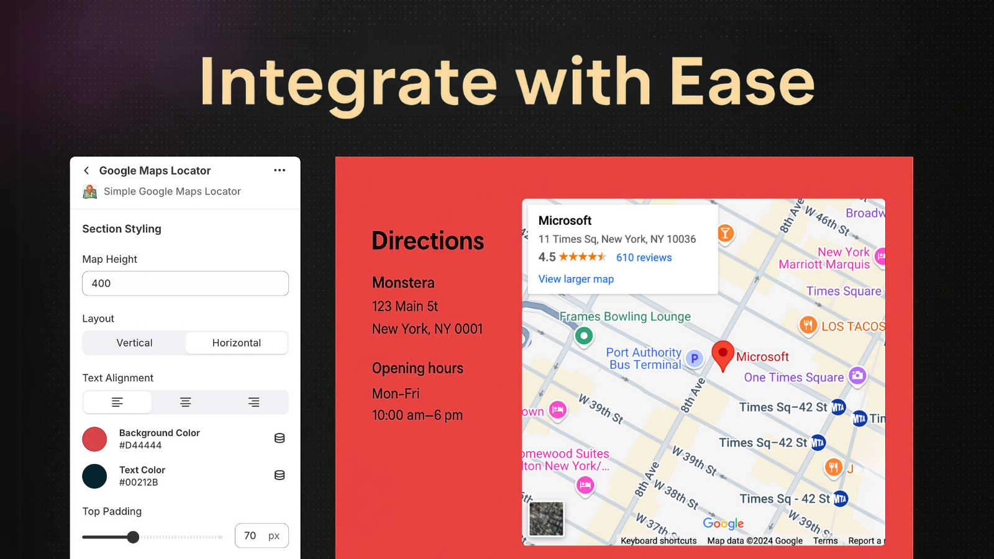The width and height of the screenshot is (994, 559).
Task: Click the Times Square map label
Action: tap(844, 291)
